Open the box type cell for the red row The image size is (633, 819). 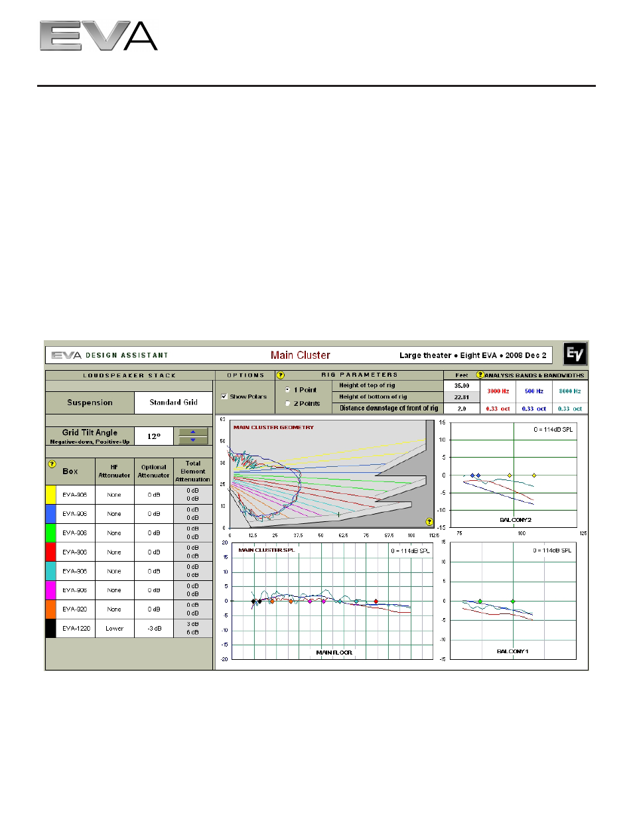pyautogui.click(x=75, y=552)
